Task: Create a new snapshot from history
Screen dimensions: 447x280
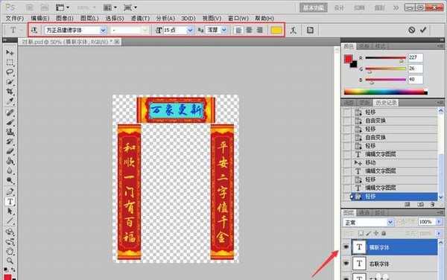Action: (420, 204)
